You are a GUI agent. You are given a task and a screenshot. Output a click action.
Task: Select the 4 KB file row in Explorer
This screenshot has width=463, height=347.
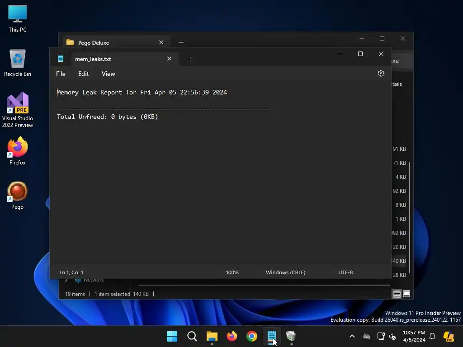401,177
